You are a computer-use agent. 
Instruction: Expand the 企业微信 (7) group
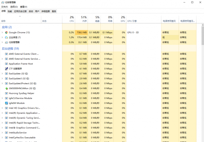point(2,37)
